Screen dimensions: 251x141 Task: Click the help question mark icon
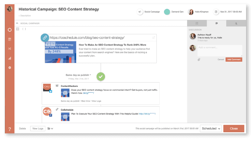(9, 129)
